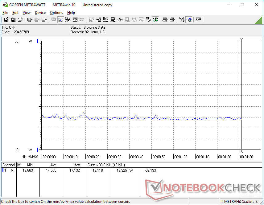Click the crosshair XY view icon

[68, 20]
